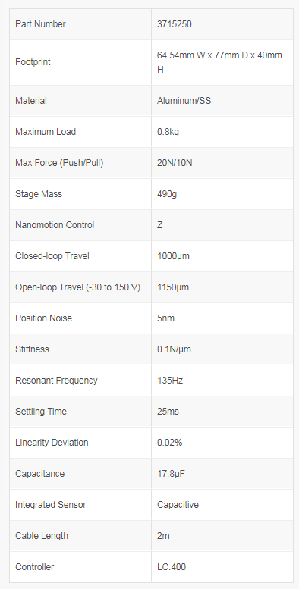
Task: Select the Stiffness value 0.1N/µm
Action: (x=174, y=349)
